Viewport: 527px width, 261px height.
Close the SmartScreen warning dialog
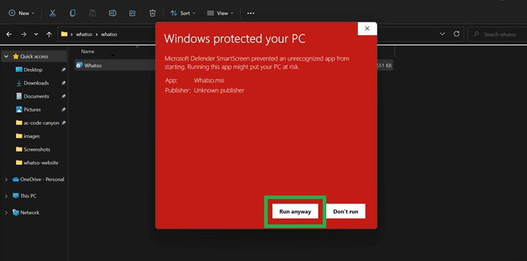(x=367, y=29)
